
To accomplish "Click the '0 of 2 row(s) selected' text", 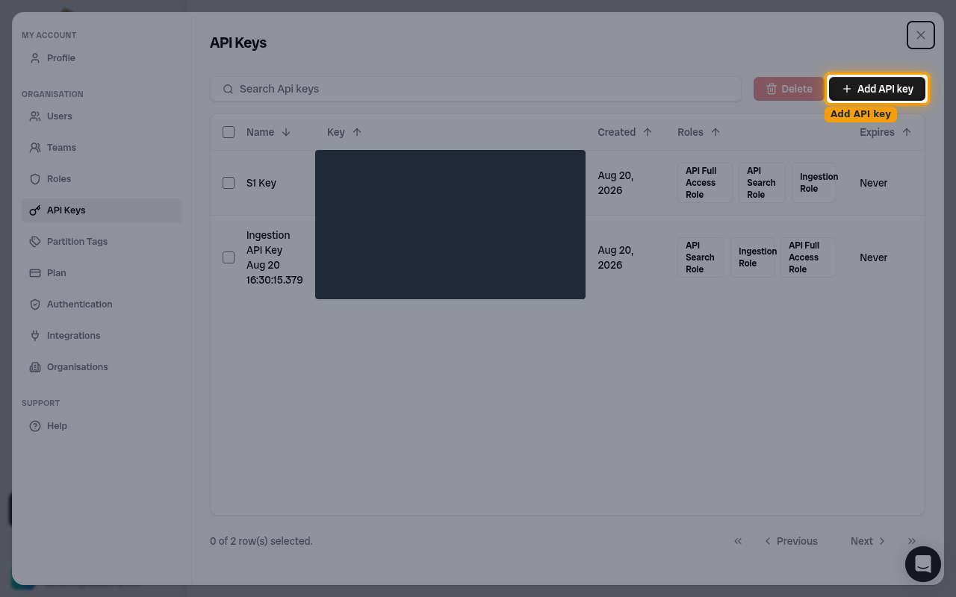I will coord(261,541).
